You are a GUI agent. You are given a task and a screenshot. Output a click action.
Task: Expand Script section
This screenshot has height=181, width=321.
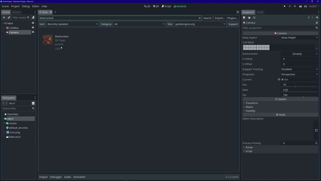point(280,151)
